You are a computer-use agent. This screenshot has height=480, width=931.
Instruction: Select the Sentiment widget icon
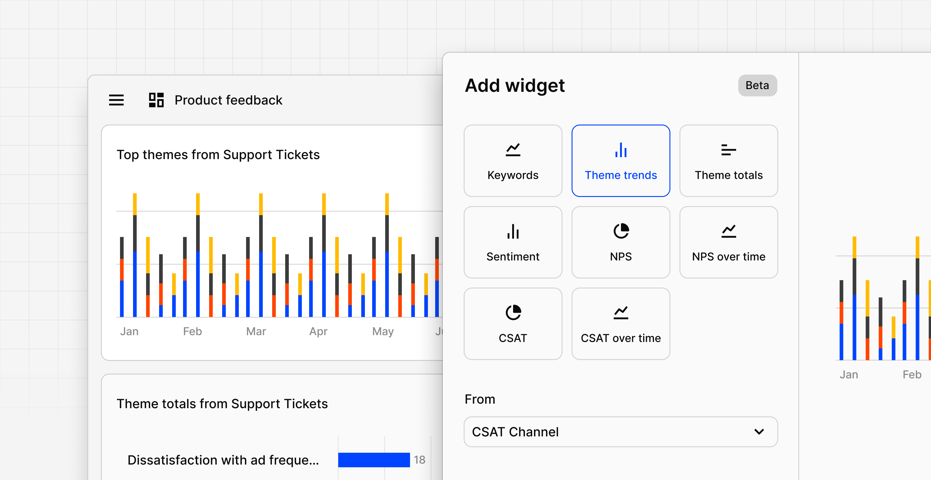point(512,232)
